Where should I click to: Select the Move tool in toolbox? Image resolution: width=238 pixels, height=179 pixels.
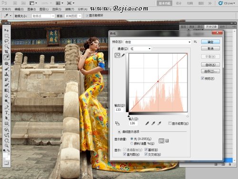point(6,30)
